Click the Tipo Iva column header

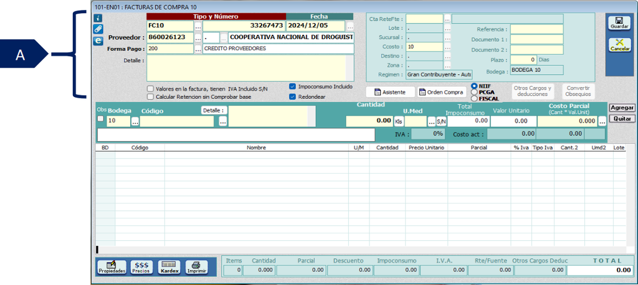pyautogui.click(x=543, y=147)
